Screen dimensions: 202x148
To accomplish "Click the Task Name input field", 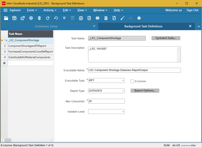I will (117, 38).
